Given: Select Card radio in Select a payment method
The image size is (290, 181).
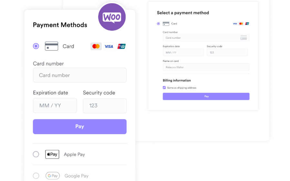Looking at the screenshot, I should 158,24.
